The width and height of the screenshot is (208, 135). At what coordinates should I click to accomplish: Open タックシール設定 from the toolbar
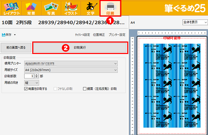coord(83,35)
